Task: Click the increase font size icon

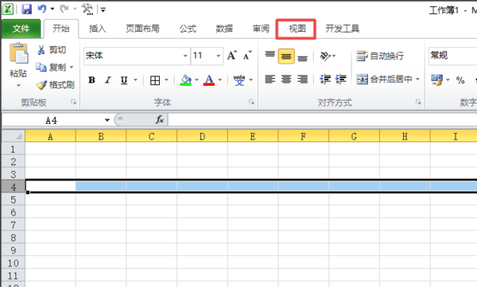Action: (x=232, y=56)
